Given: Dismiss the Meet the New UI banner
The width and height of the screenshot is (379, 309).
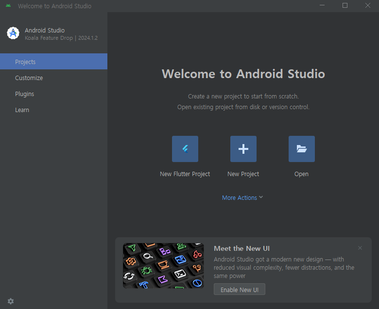Looking at the screenshot, I should point(360,248).
